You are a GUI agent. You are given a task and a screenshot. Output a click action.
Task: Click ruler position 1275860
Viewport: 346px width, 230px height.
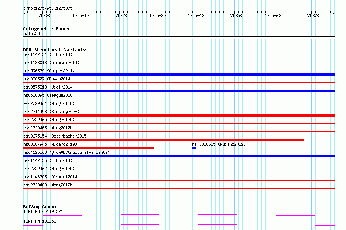click(273, 16)
